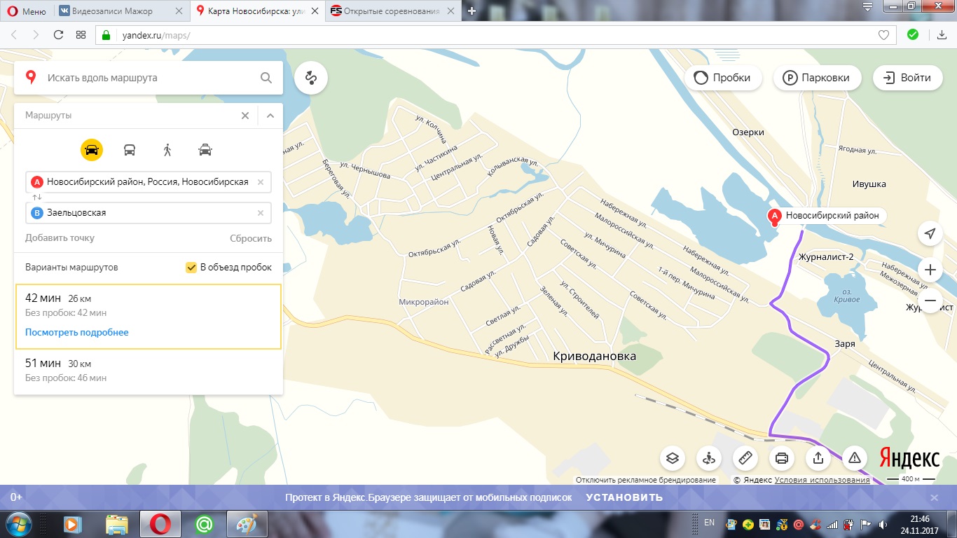The image size is (957, 538).
Task: Collapse the Маршруты panel with chevron
Action: tap(270, 116)
